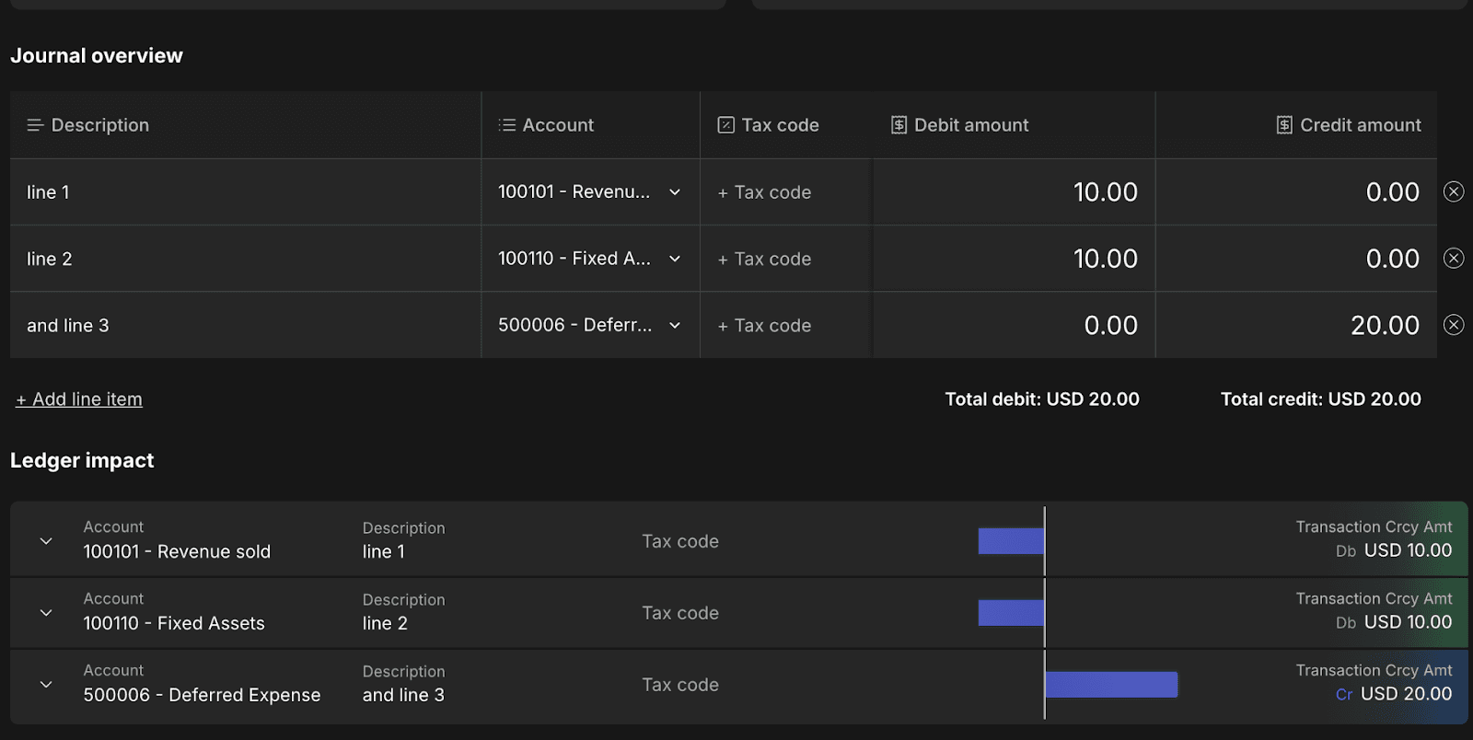Open the 100101 - Revenue account dropdown

coord(675,192)
